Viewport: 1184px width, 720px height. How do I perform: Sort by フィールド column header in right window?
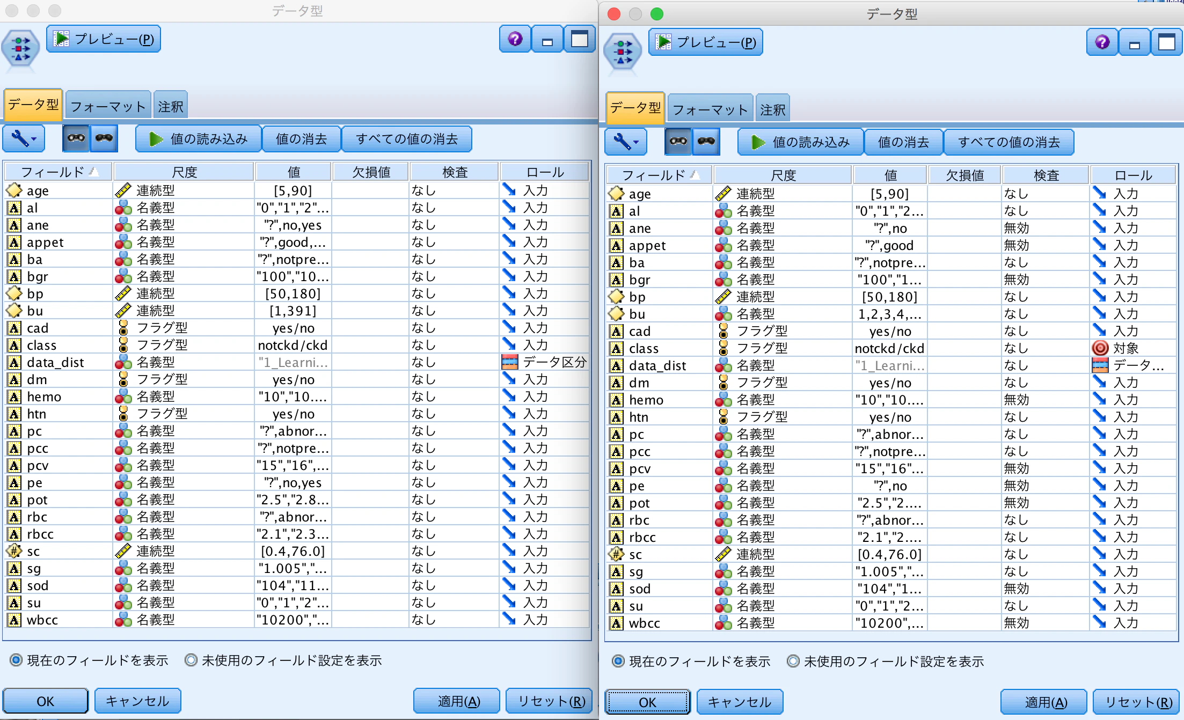[660, 175]
